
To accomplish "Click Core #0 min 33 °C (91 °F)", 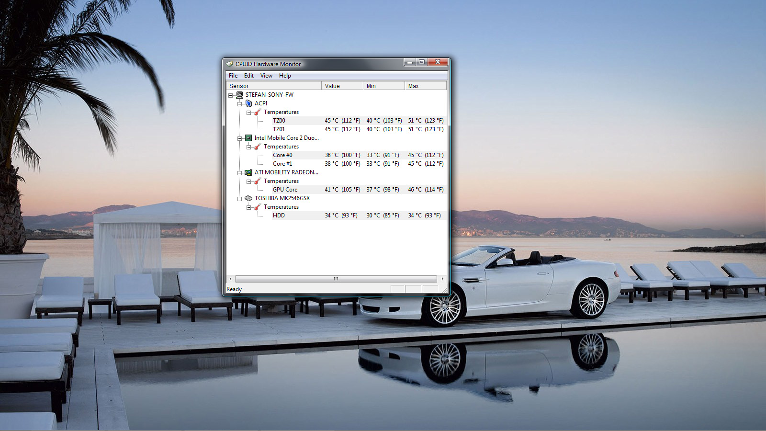I will pyautogui.click(x=383, y=155).
